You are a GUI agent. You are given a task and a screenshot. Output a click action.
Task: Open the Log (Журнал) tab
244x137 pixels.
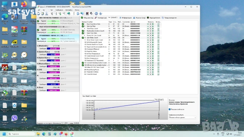pyautogui.click(x=139, y=18)
